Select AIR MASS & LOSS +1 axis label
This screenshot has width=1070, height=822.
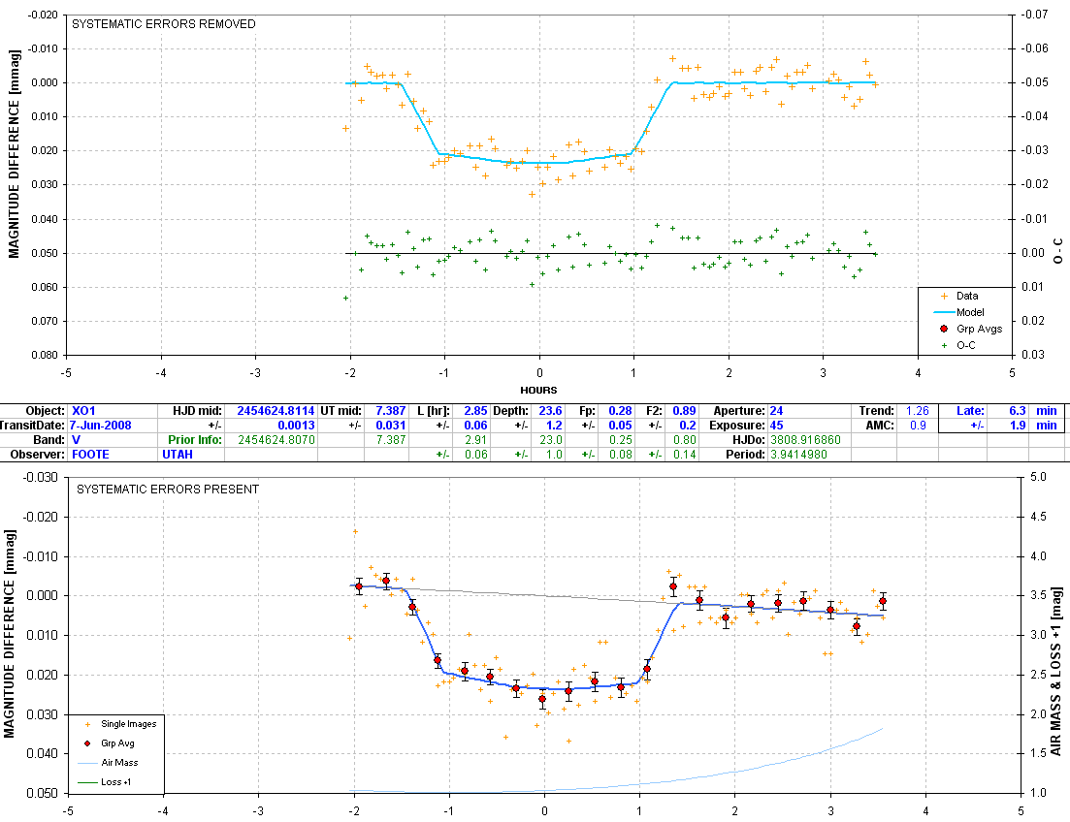1055,671
